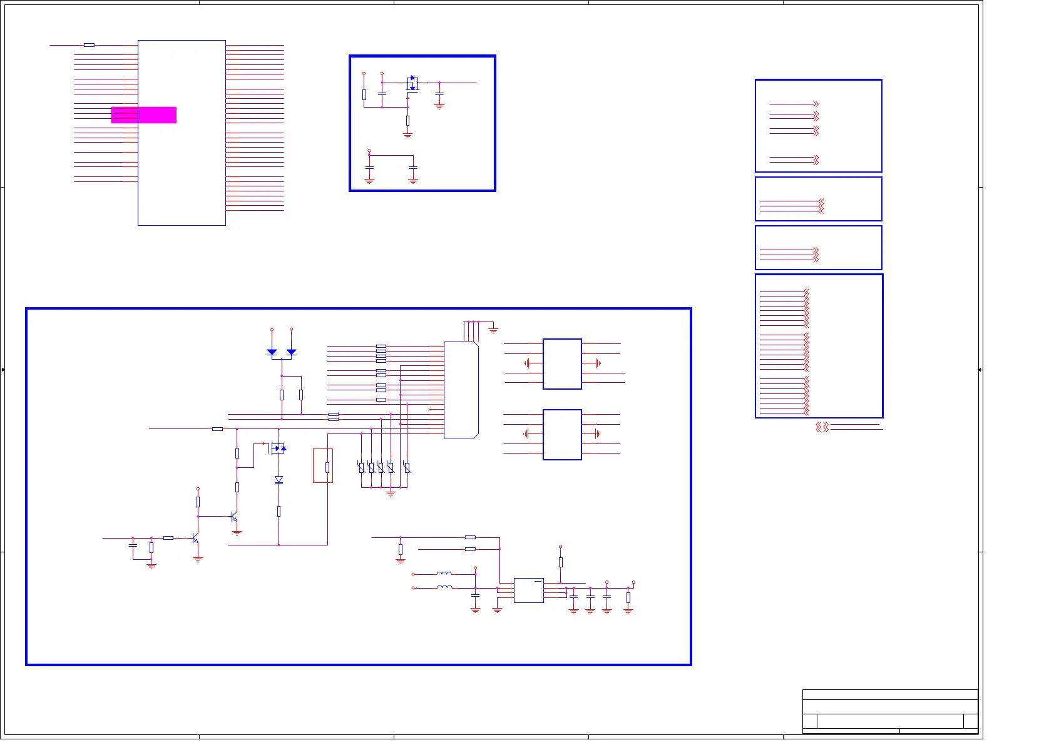The image size is (1054, 745).
Task: Click the ground symbol above the chamfered connector
Action: click(493, 330)
